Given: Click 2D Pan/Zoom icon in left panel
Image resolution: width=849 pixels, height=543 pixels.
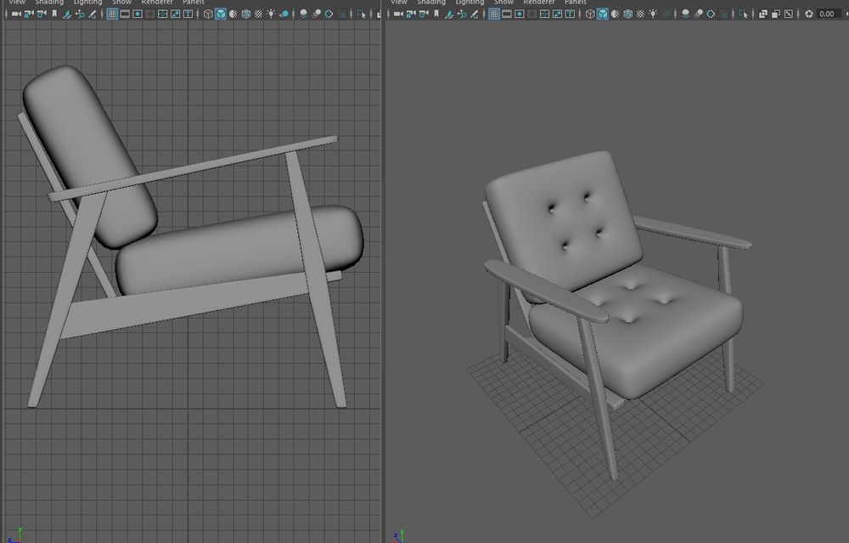Looking at the screenshot, I should (80, 14).
